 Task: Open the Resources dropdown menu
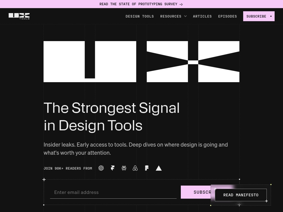pyautogui.click(x=171, y=16)
